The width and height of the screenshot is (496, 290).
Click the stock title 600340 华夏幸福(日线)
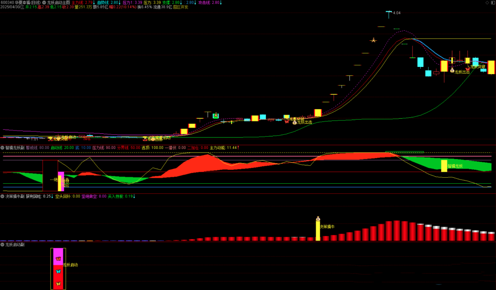tap(21, 2)
